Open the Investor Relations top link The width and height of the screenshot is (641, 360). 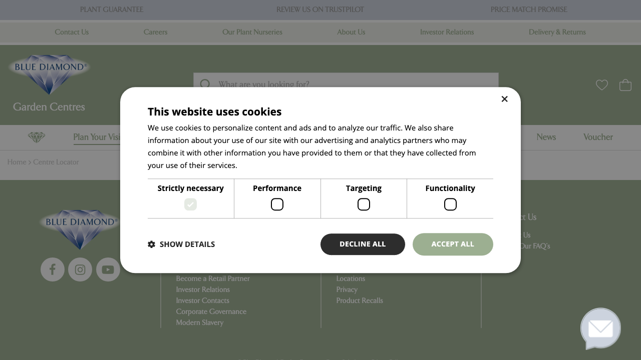click(x=447, y=32)
